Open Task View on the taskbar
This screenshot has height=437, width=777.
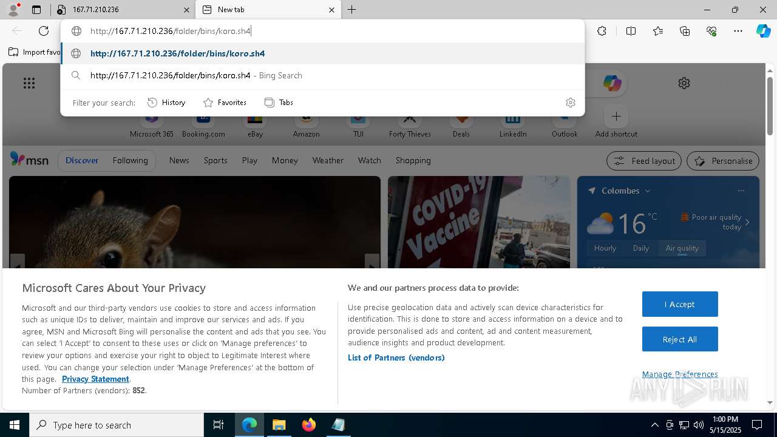(219, 425)
